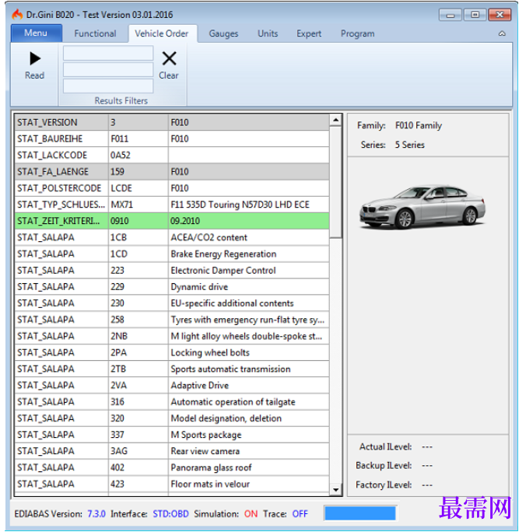Select the Vehicle Order tab
The image size is (526, 532).
tap(162, 33)
